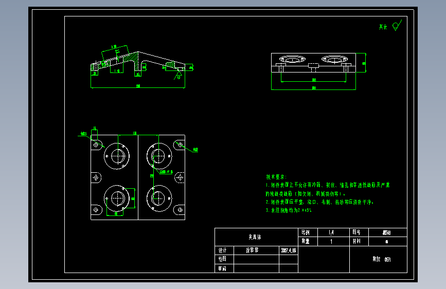Select the surface roughness symbol beside 其余
The height and width of the screenshot is (289, 446).
397,25
